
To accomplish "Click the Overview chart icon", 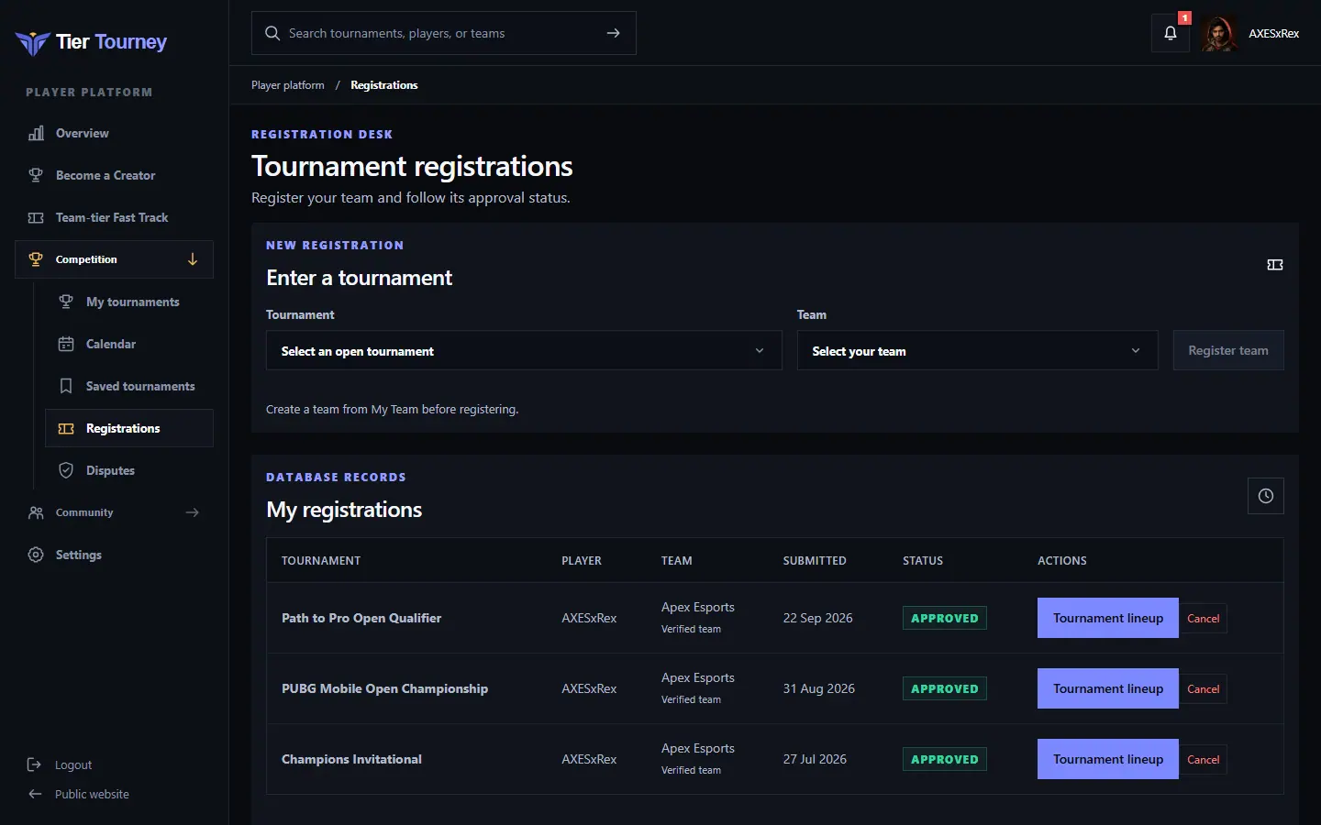I will tap(36, 133).
